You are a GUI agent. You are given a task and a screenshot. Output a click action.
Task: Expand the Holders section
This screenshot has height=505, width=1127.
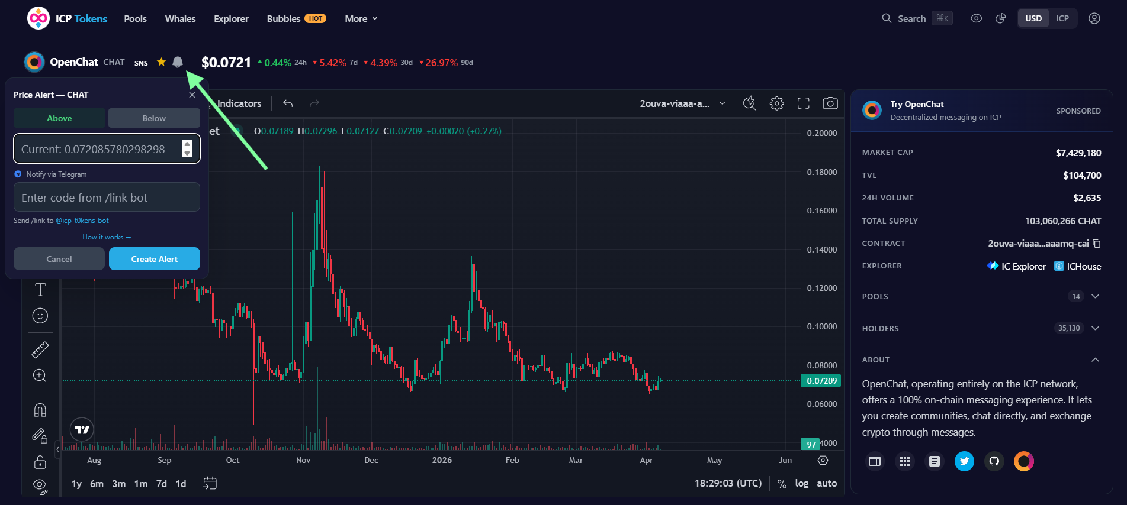point(981,328)
